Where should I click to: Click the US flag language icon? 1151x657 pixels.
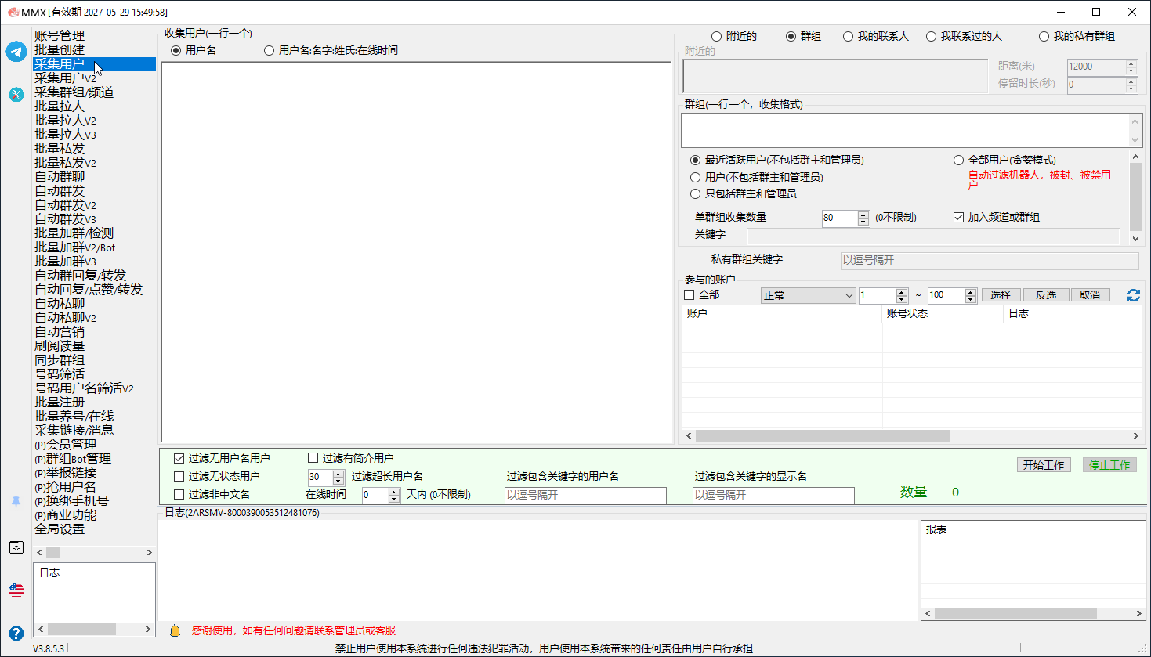(x=16, y=590)
